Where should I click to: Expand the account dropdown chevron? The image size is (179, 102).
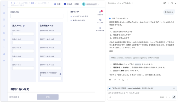(99, 4)
